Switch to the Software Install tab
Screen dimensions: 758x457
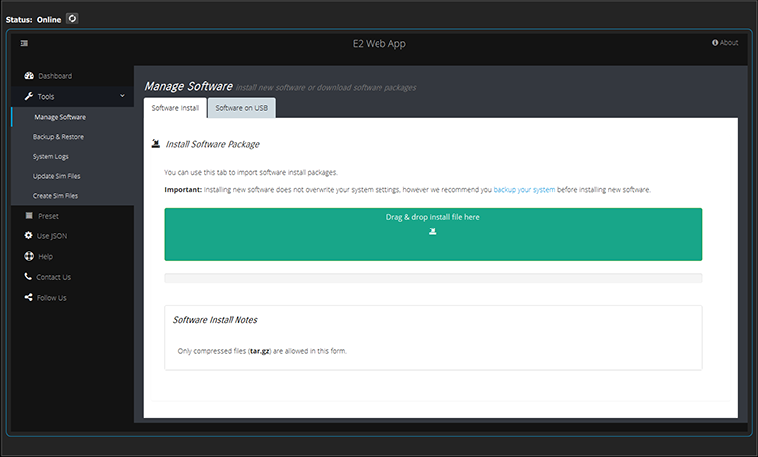pos(175,108)
